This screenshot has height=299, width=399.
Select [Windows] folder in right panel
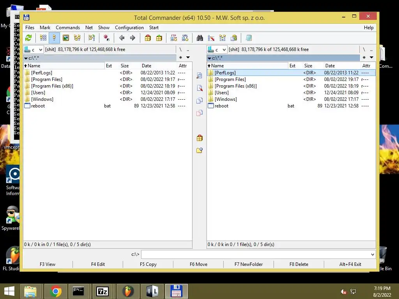(226, 99)
